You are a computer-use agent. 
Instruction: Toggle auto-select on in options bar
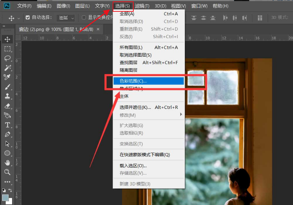pyautogui.click(x=27, y=17)
